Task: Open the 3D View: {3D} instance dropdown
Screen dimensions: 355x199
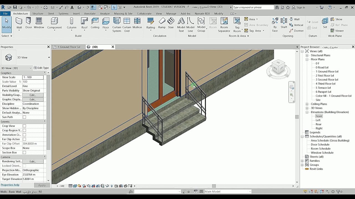Action: tap(16, 68)
